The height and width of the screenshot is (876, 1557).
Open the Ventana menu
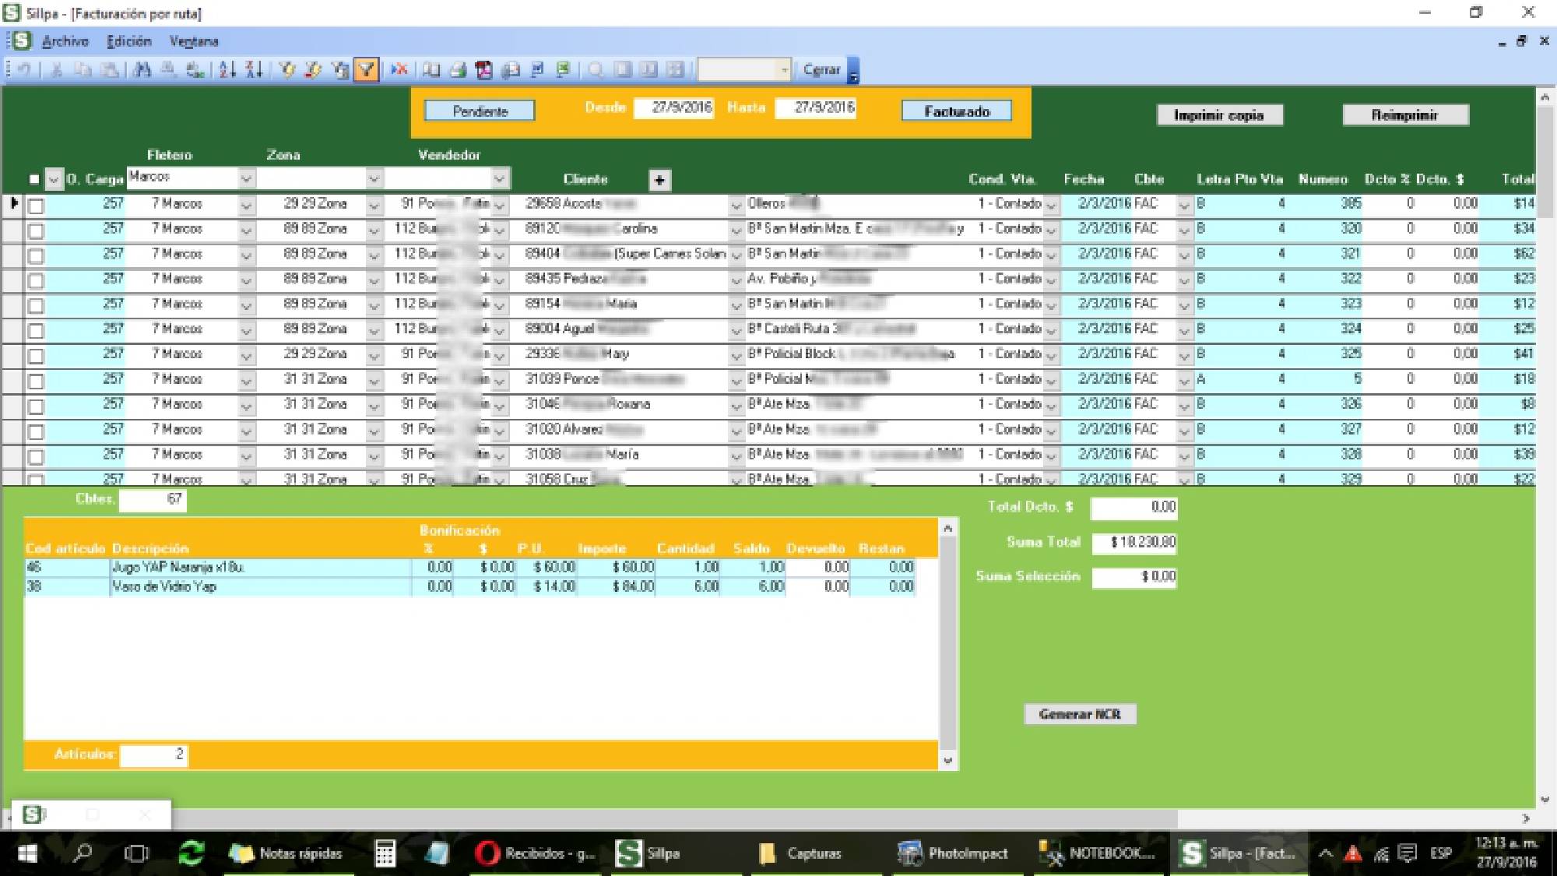pos(194,41)
